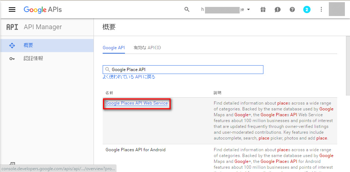Open Google Places API for Android

tap(136, 150)
